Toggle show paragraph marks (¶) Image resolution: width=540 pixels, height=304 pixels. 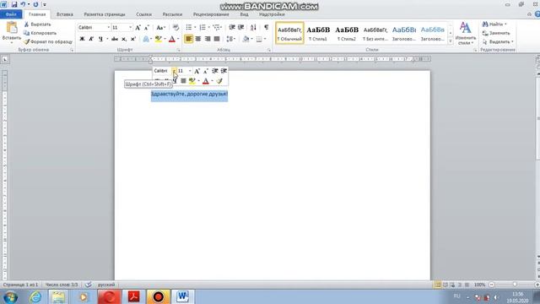coord(267,27)
